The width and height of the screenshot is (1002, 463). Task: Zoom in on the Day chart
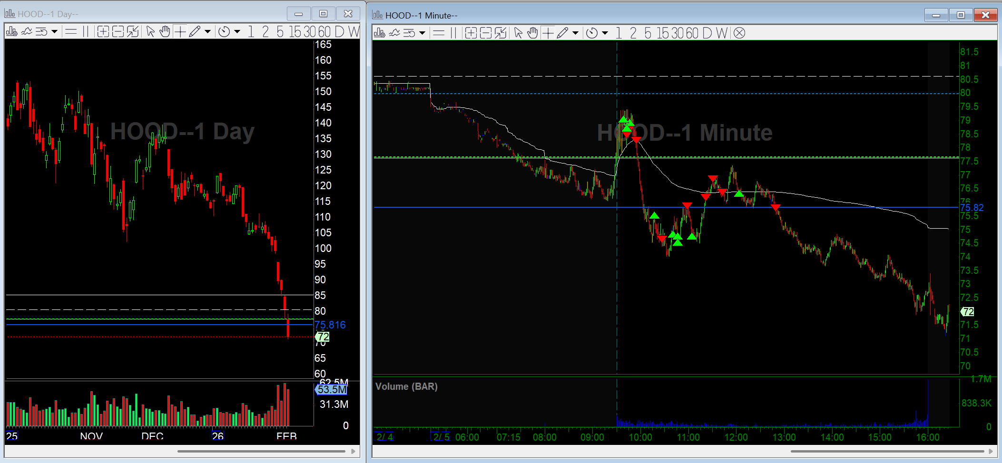(x=103, y=32)
